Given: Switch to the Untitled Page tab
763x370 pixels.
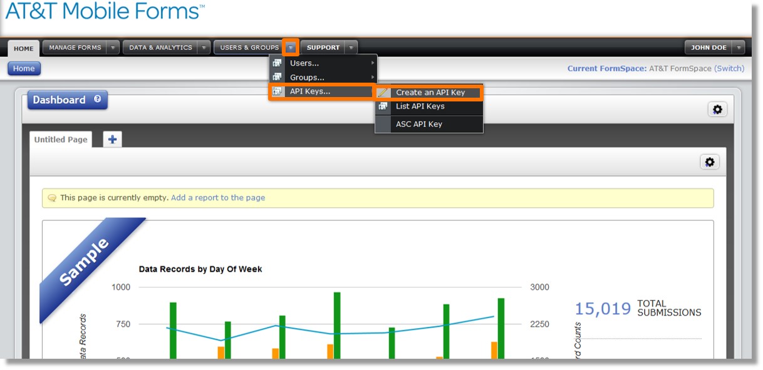Looking at the screenshot, I should [61, 140].
